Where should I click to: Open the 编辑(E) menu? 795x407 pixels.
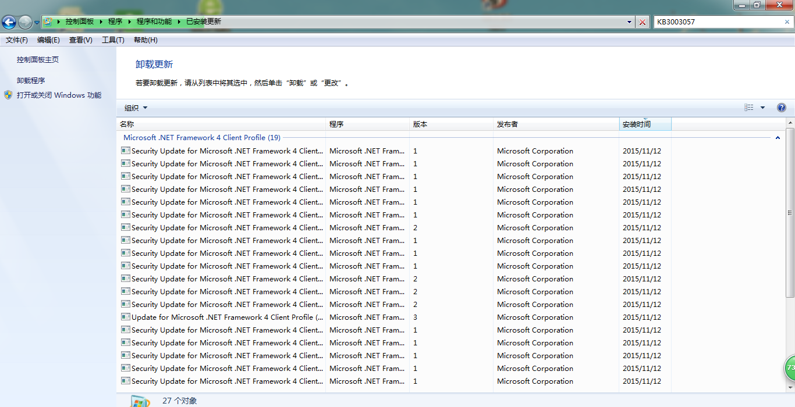coord(48,40)
